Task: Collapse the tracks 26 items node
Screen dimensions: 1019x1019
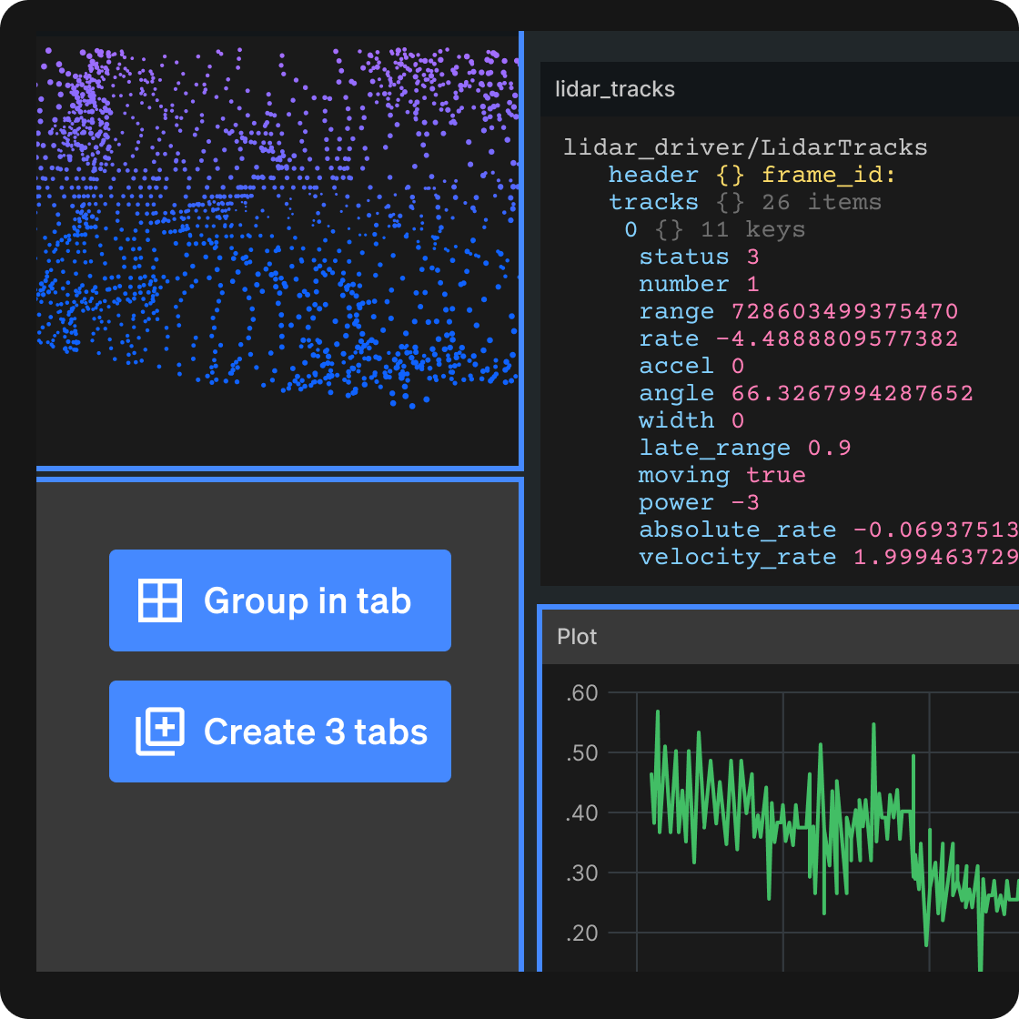Action: pyautogui.click(x=652, y=202)
